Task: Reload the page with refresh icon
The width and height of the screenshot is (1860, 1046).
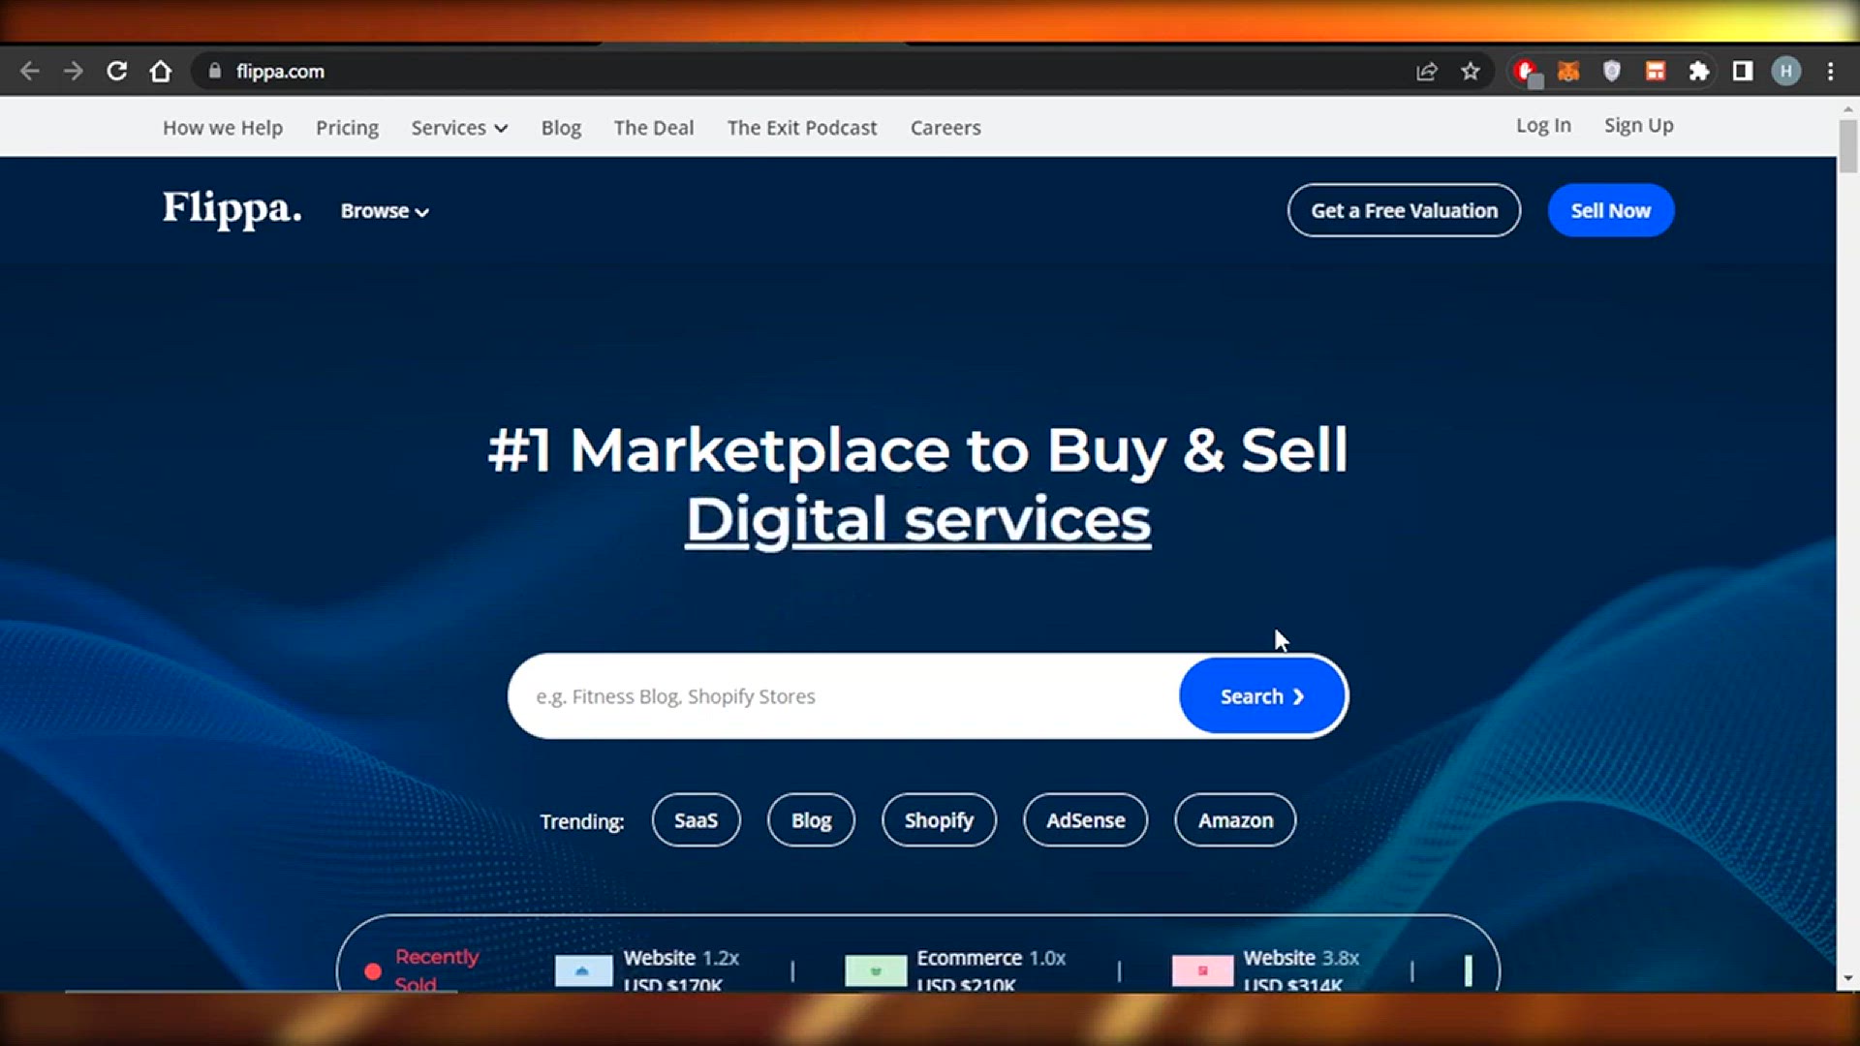Action: 117,72
